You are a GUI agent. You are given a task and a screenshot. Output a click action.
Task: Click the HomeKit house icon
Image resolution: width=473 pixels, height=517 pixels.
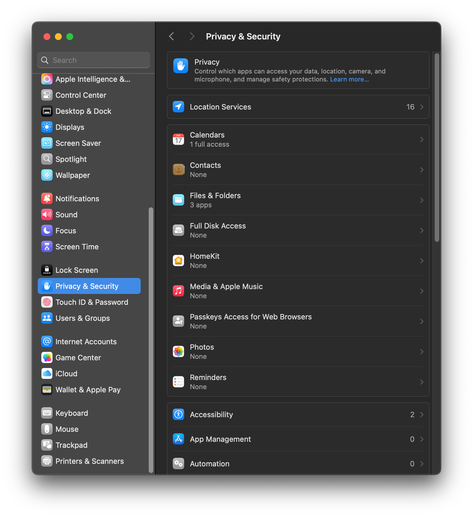[x=178, y=261]
